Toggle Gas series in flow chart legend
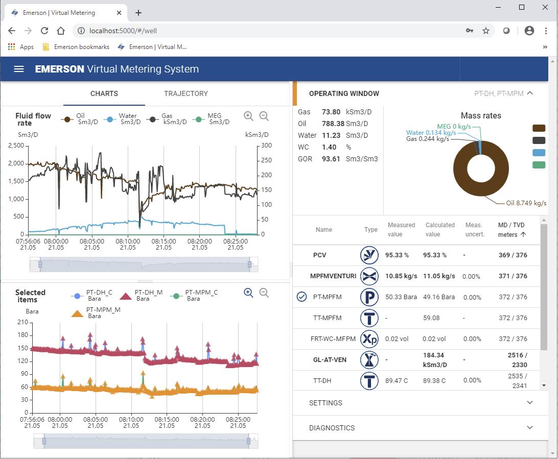 (166, 119)
